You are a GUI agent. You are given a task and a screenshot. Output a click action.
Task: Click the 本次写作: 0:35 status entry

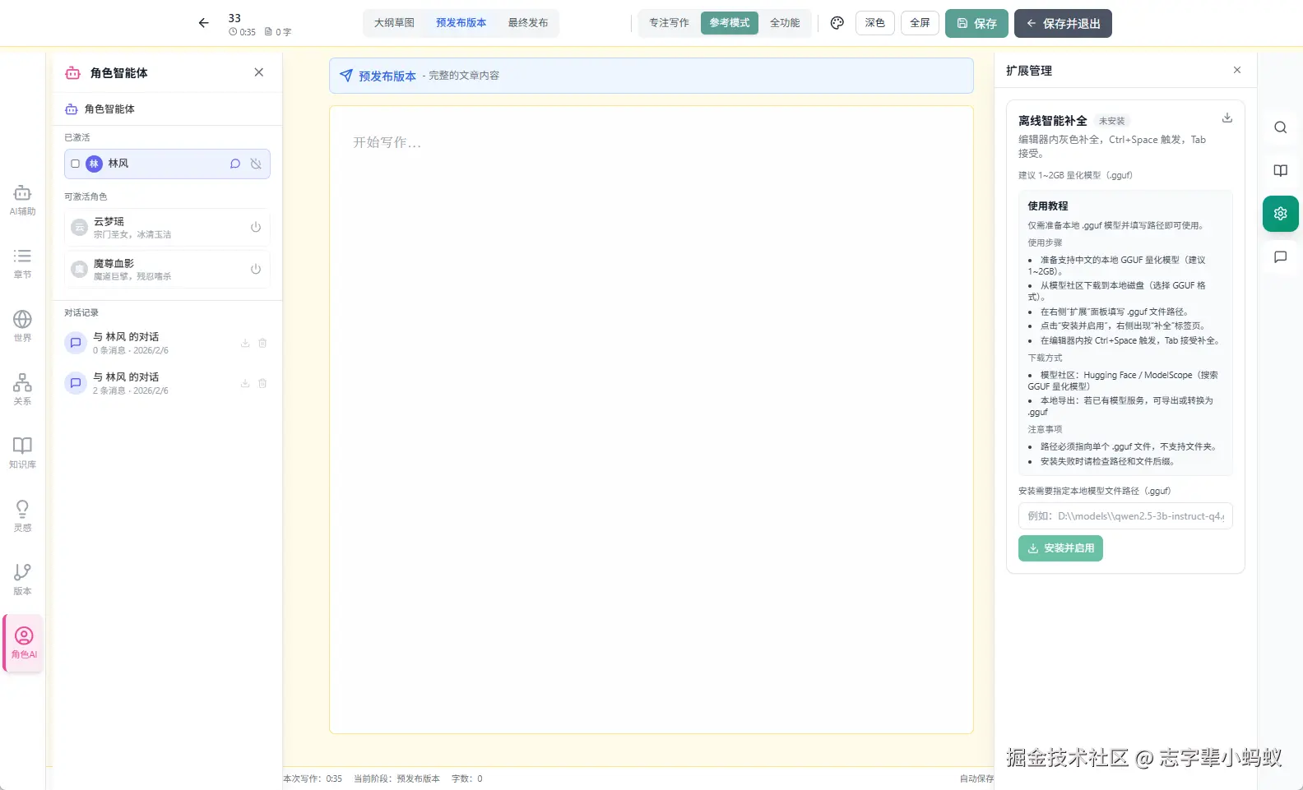(313, 778)
